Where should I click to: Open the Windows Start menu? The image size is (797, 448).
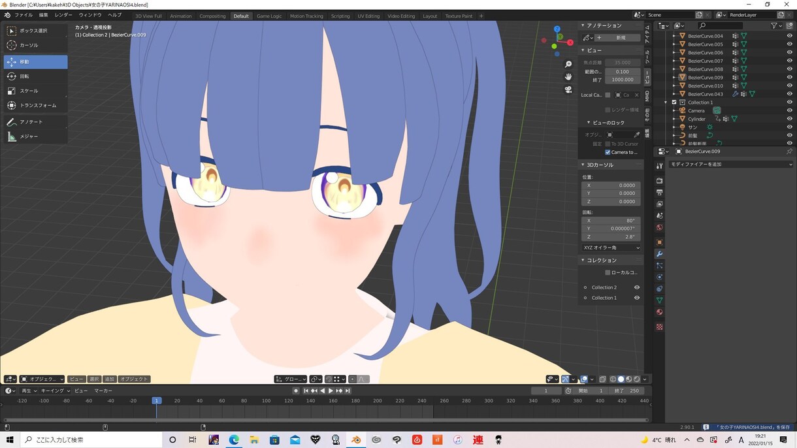[x=10, y=440]
